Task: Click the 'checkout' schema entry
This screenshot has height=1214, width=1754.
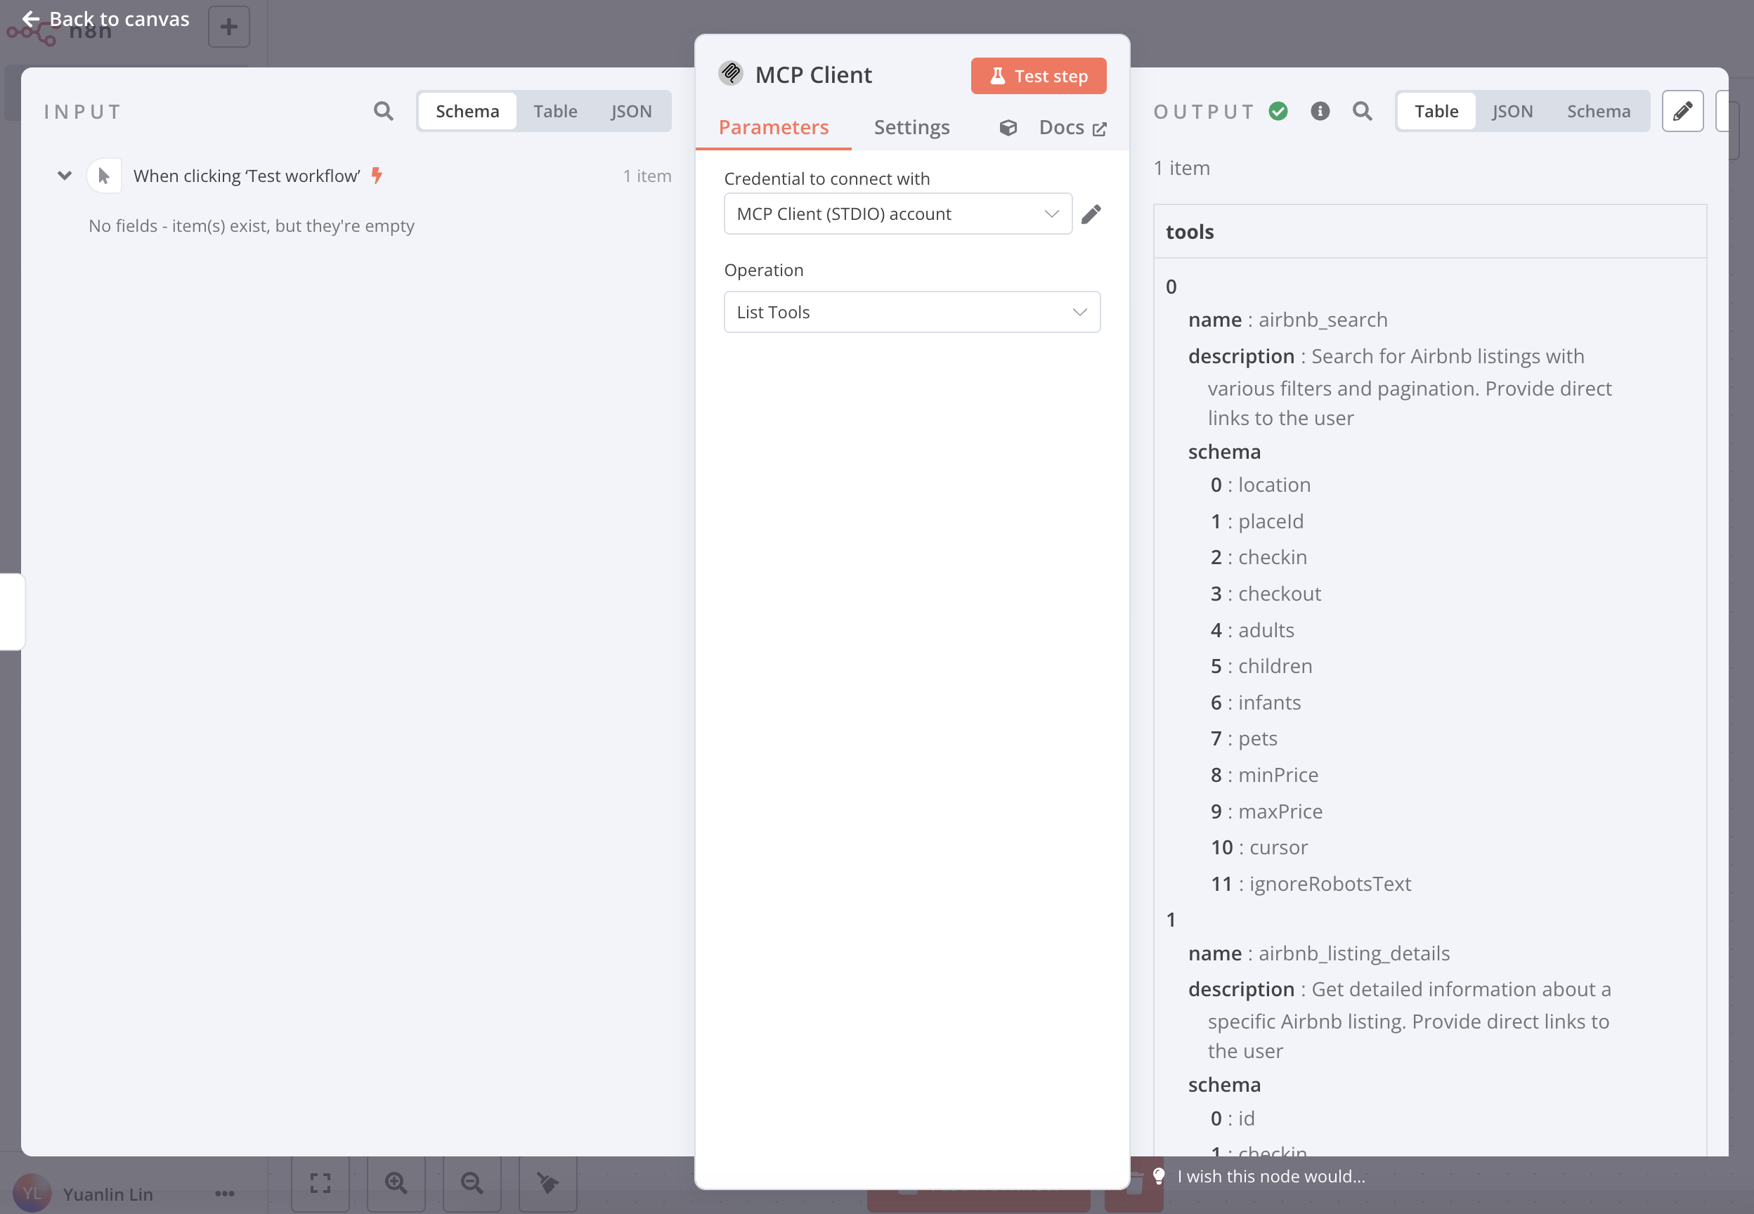Action: click(x=1280, y=594)
